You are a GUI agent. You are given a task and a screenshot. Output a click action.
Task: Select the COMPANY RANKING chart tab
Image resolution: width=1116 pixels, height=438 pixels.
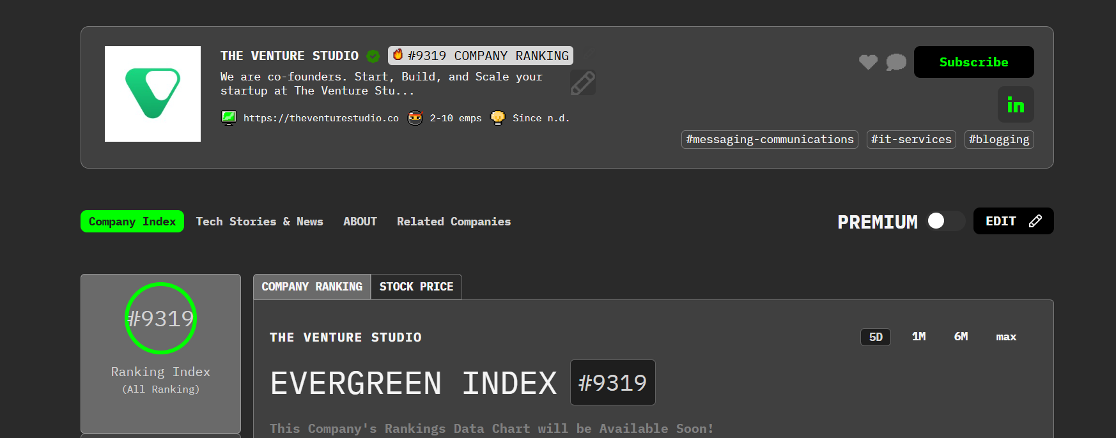(312, 287)
